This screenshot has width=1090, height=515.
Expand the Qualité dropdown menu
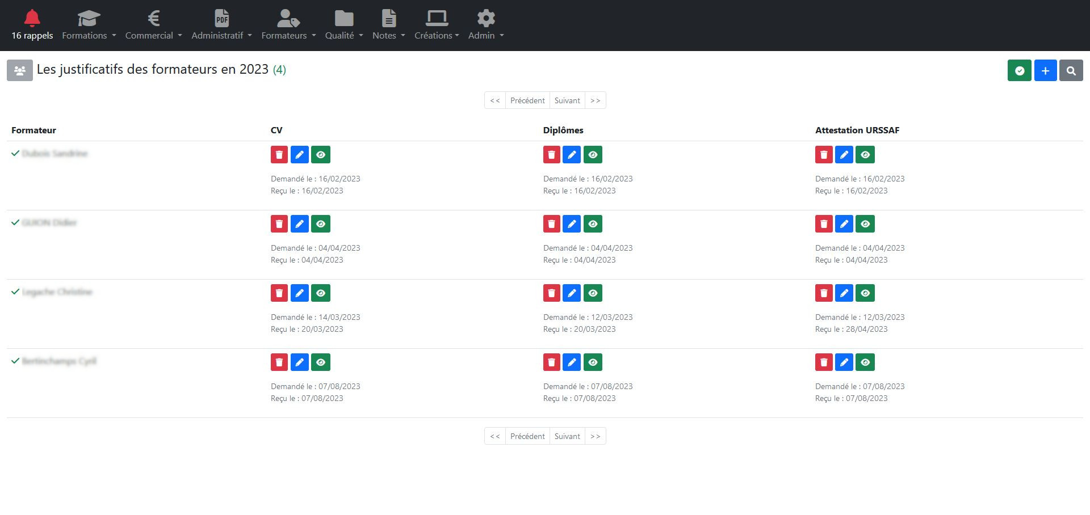[x=344, y=26]
